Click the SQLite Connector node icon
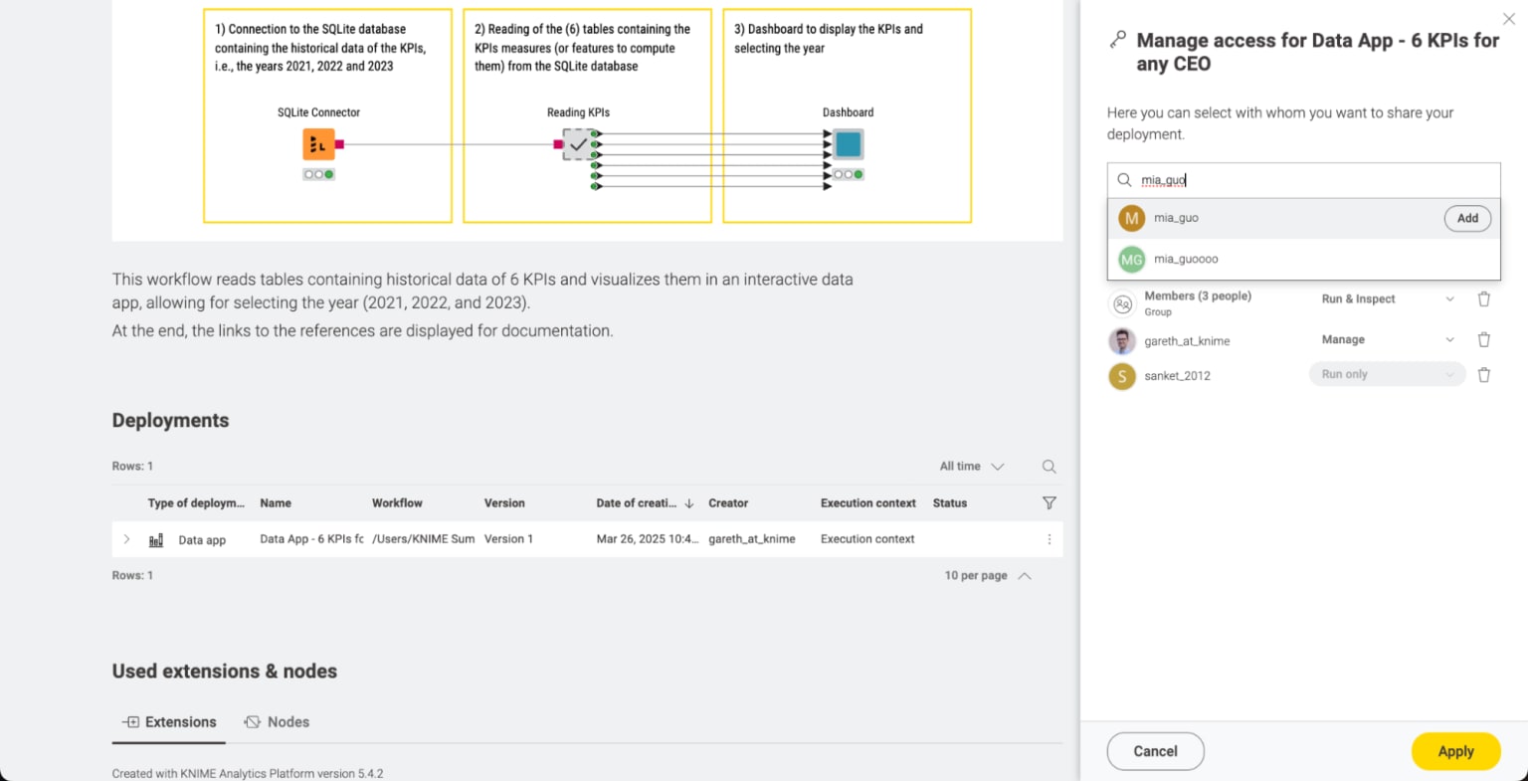The width and height of the screenshot is (1528, 781). click(x=318, y=145)
